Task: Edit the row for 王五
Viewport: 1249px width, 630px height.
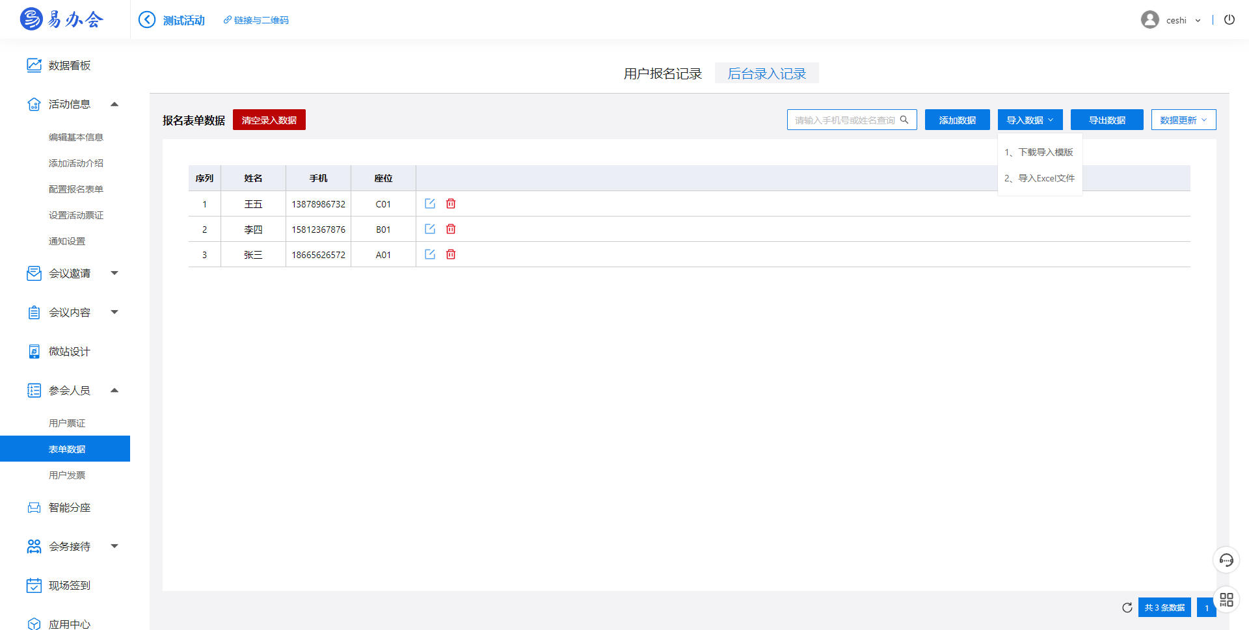Action: (430, 203)
